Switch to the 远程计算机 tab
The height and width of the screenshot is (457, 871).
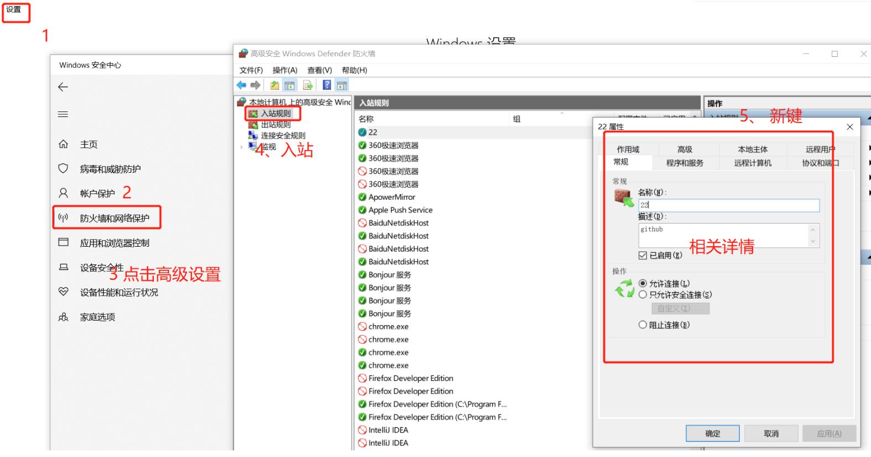[753, 163]
